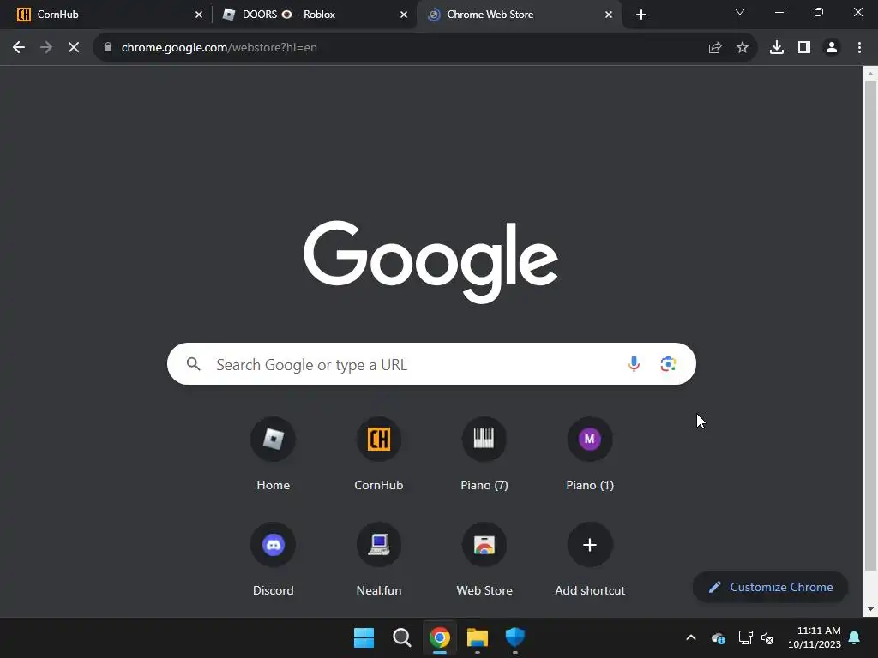The height and width of the screenshot is (658, 878).
Task: Click the scrollbar down arrow
Action: pyautogui.click(x=870, y=609)
